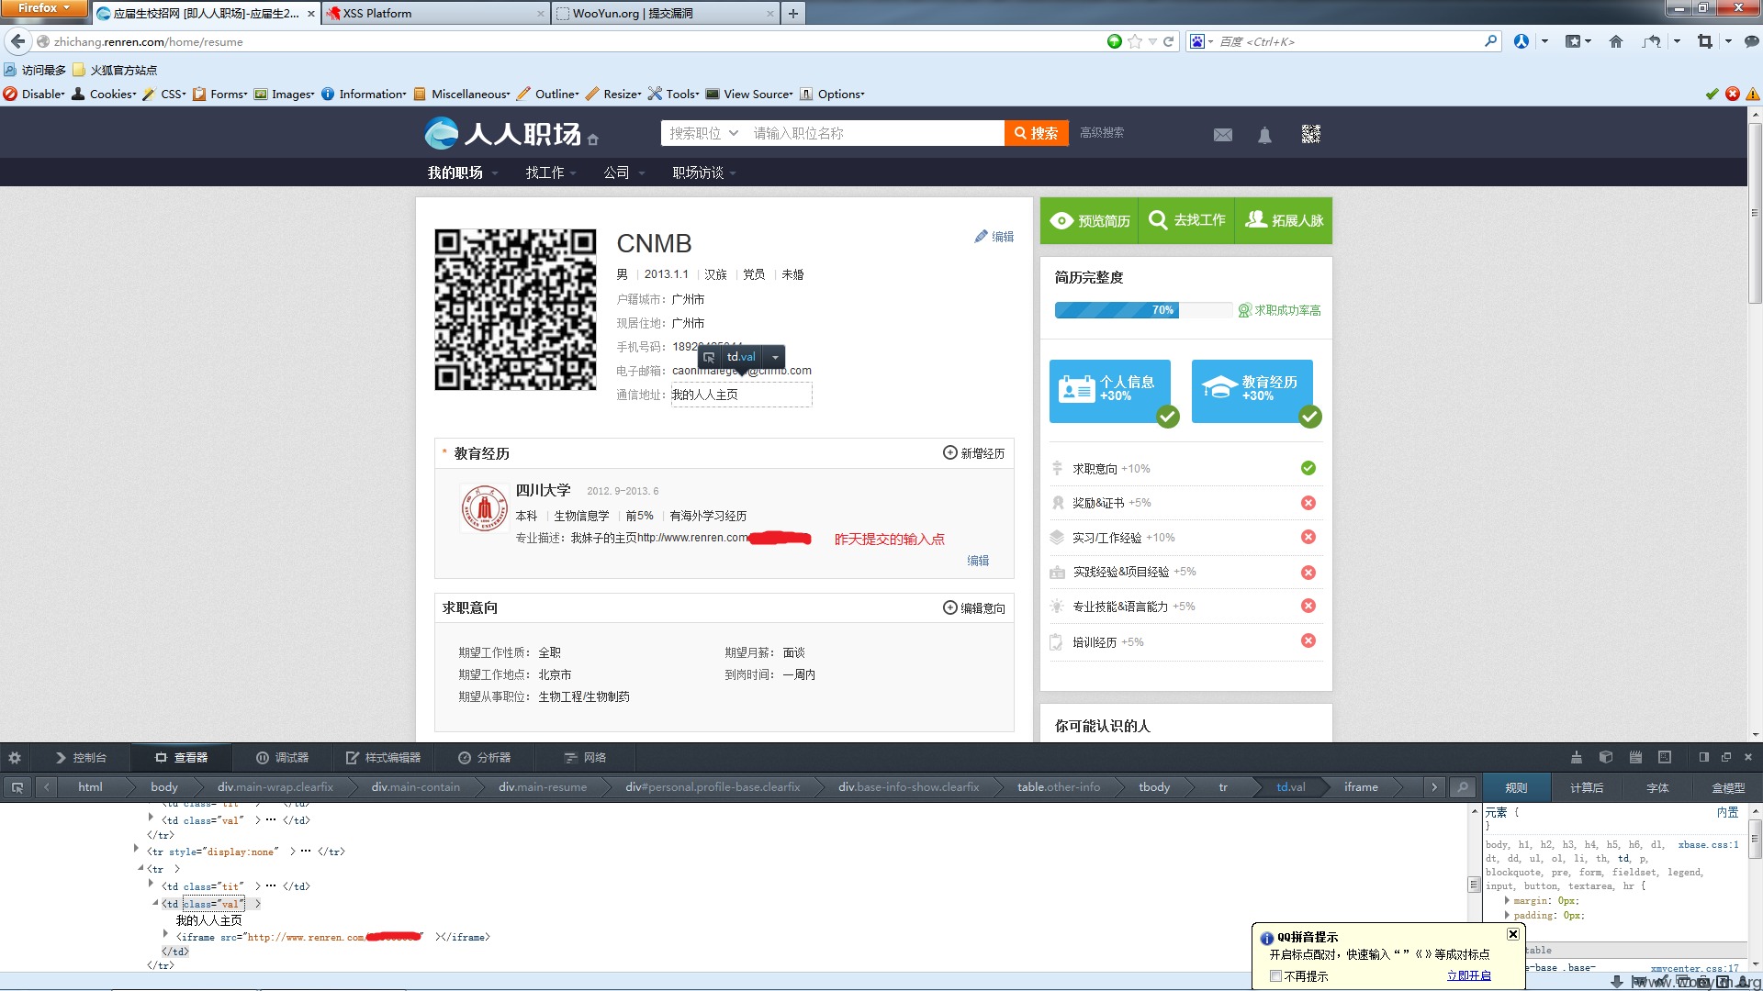Open a new browser tab with the plus button
Screen dimensions: 1763x991
click(x=793, y=13)
